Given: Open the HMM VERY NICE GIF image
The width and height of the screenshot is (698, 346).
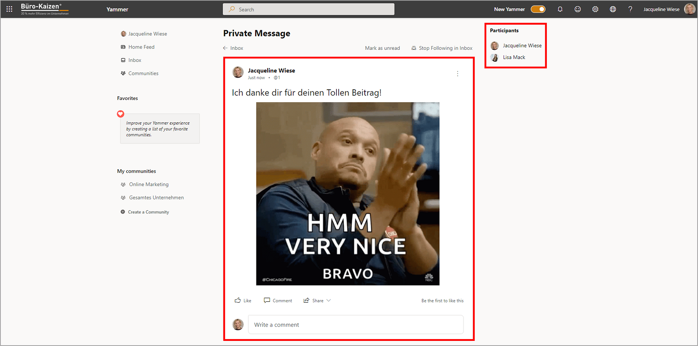Looking at the screenshot, I should click(348, 194).
